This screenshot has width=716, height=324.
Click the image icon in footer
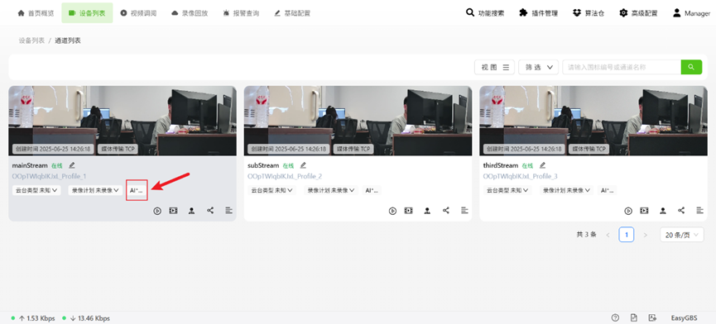pyautogui.click(x=652, y=317)
